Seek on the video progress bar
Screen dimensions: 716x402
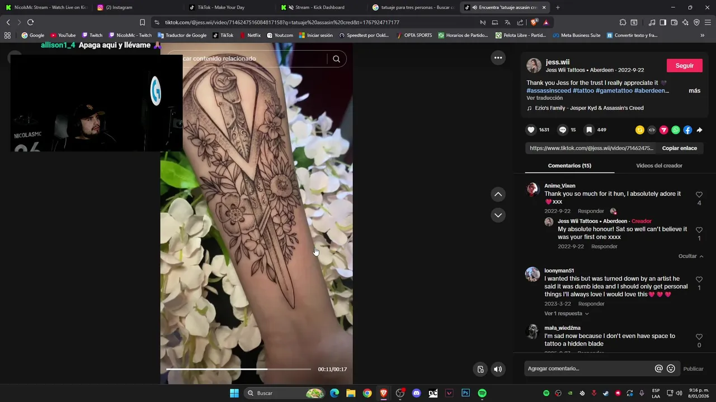point(238,369)
